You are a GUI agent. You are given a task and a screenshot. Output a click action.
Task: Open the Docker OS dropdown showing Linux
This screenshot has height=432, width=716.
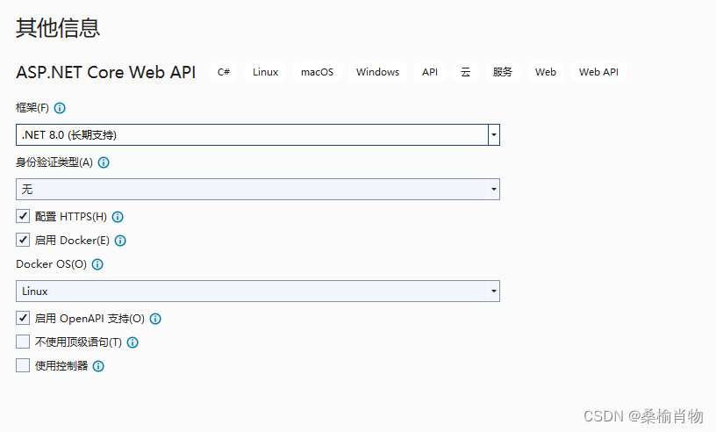click(258, 292)
